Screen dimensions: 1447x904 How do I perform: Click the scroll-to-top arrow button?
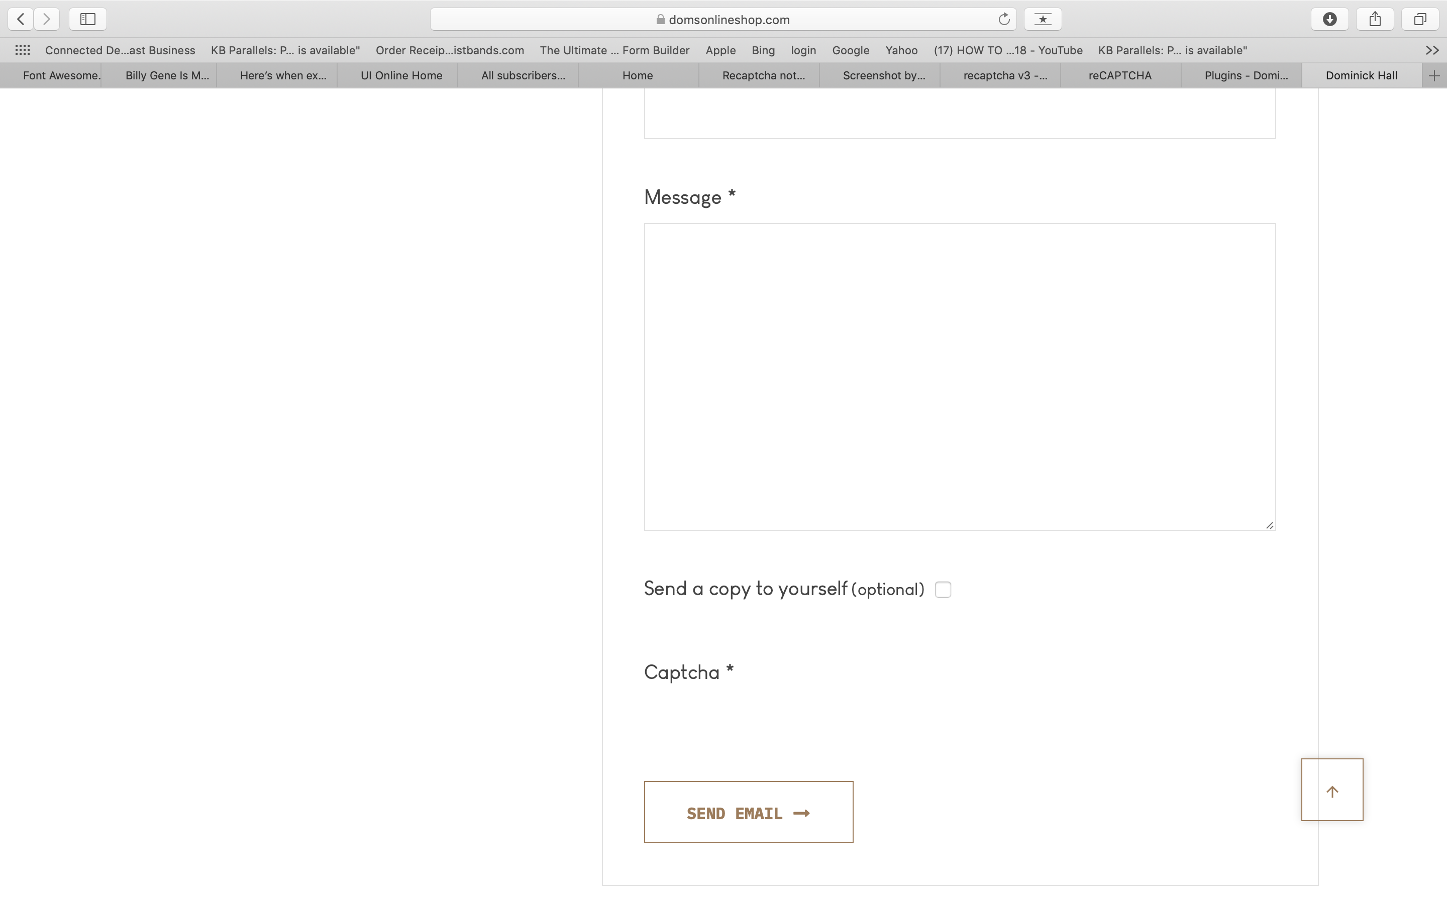(1331, 790)
